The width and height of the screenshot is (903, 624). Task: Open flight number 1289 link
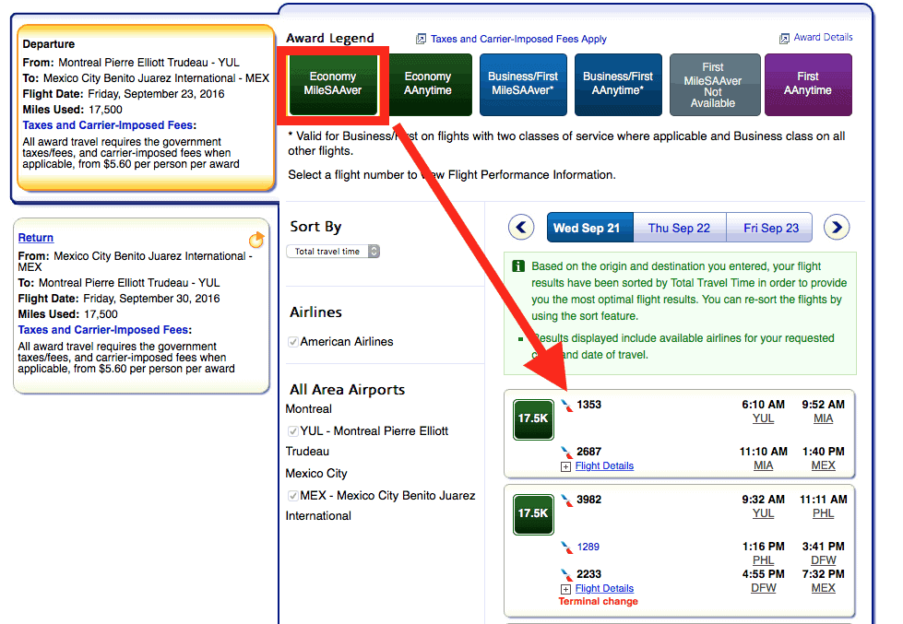click(x=588, y=547)
